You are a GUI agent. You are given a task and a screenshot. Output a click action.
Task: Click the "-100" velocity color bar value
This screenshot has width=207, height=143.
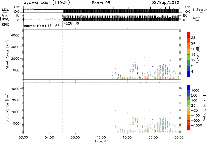click(x=196, y=115)
